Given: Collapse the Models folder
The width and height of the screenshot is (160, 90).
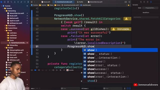Looking at the screenshot, I should pyautogui.click(x=5, y=48).
